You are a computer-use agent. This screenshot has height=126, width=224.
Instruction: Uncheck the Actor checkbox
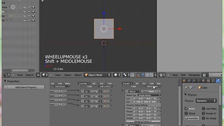[186, 108]
